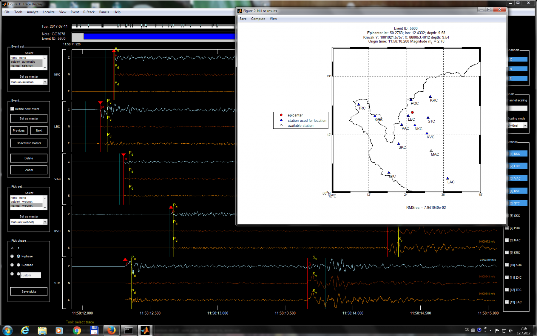
Task: Enable the Define new event checkbox
Action: point(12,109)
